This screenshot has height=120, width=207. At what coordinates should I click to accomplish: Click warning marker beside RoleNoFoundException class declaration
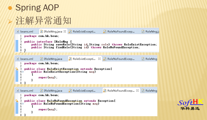17,101
